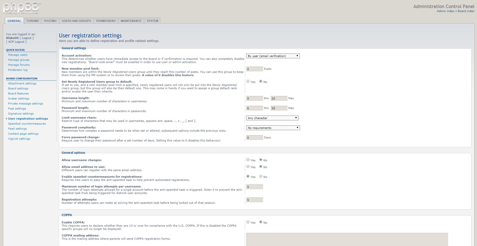
Task: Click the phpBB logo
Action: (22, 8)
